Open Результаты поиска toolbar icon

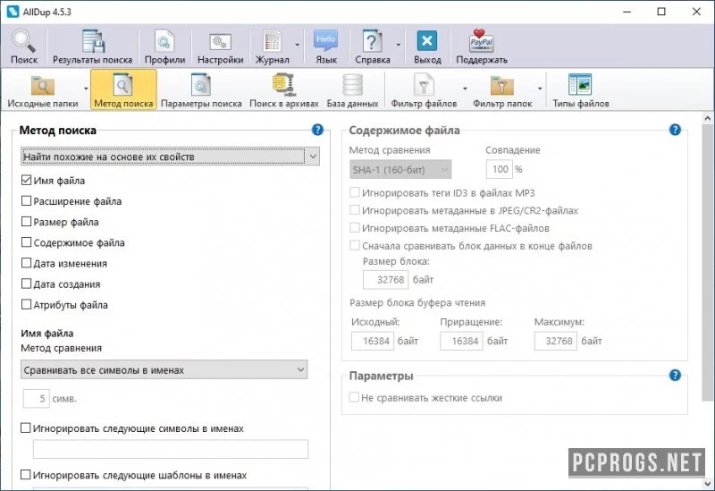point(93,46)
